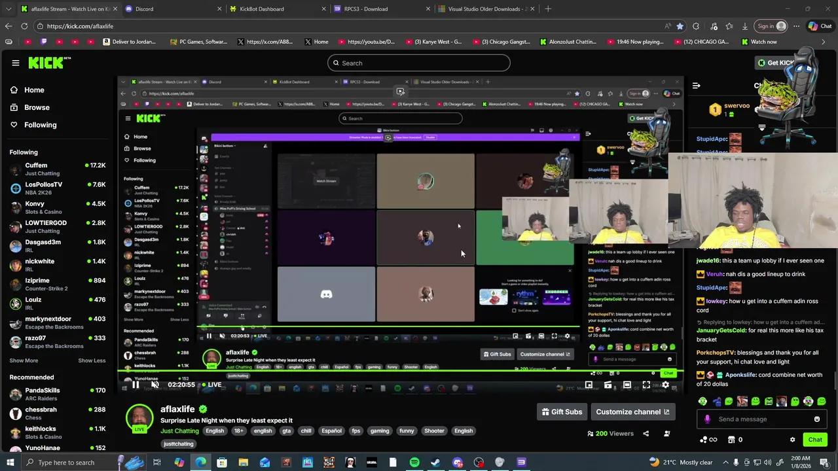Share the aflaxlife stream
The image size is (838, 471).
click(x=646, y=433)
